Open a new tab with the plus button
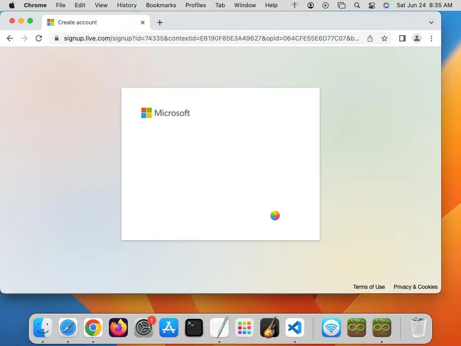 coord(160,23)
